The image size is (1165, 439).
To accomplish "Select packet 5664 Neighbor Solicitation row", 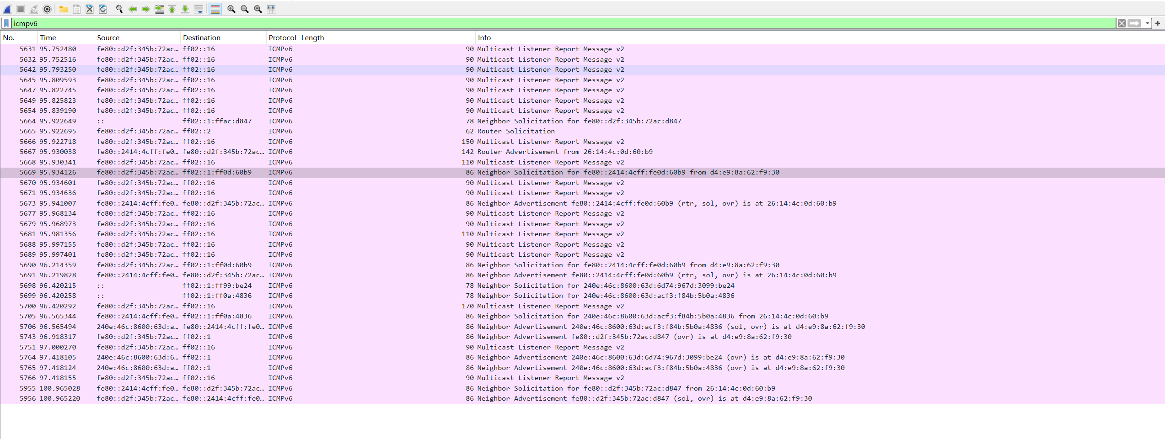I will coord(582,121).
